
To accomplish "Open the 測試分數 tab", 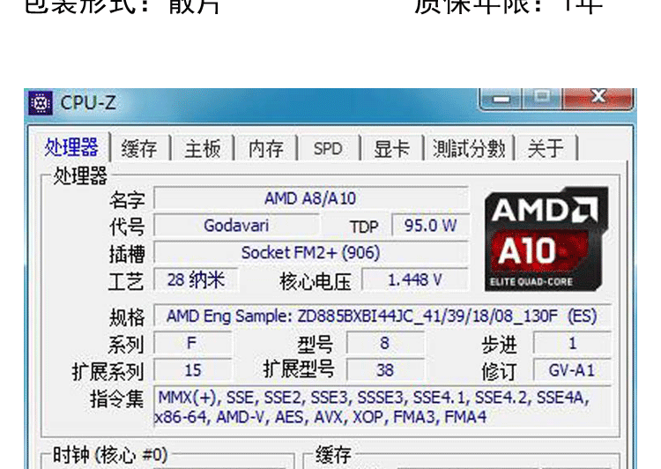I will click(469, 148).
